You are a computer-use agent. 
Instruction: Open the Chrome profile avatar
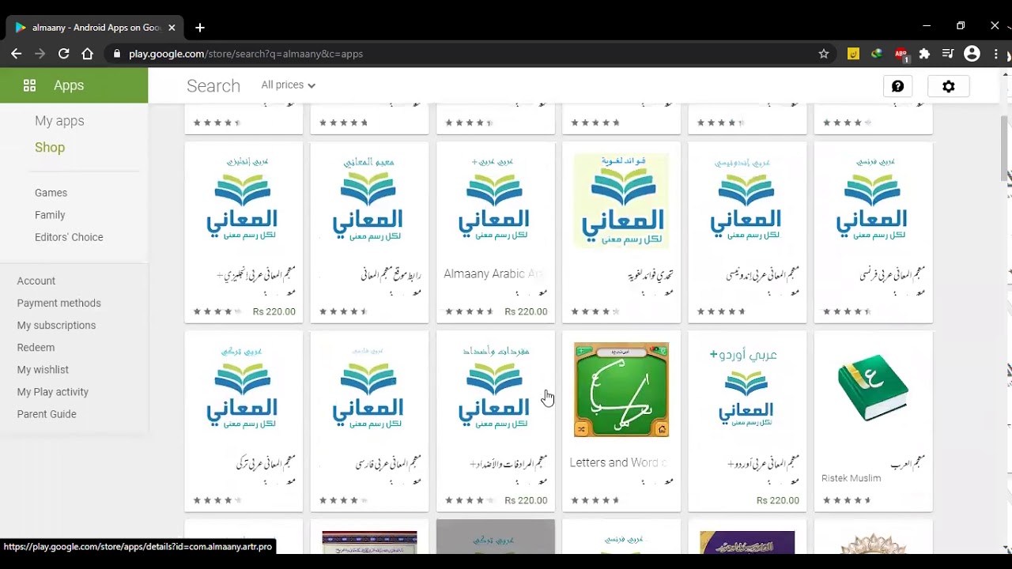972,54
